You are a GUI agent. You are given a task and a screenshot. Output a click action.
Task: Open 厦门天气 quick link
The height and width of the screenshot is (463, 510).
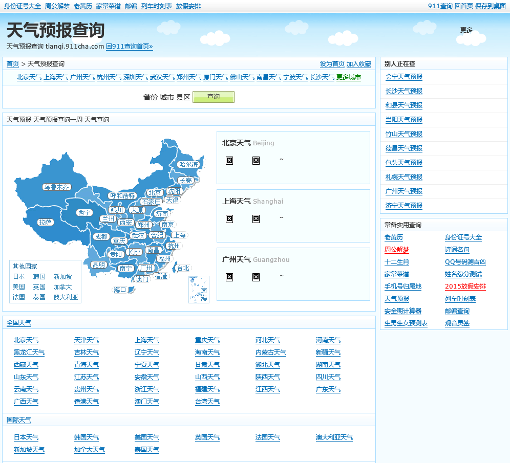pos(216,77)
